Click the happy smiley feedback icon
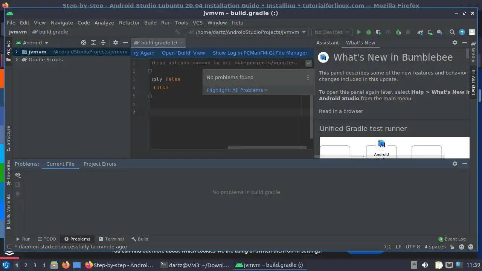Image resolution: width=482 pixels, height=271 pixels. click(462, 247)
